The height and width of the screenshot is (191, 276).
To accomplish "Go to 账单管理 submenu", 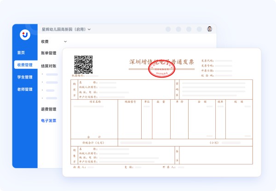I will click(x=49, y=53).
